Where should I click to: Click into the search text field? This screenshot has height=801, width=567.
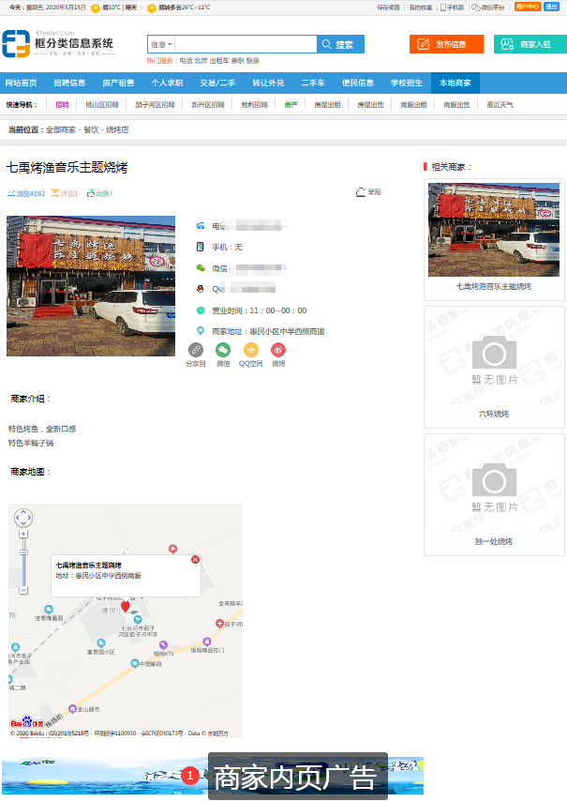point(246,44)
